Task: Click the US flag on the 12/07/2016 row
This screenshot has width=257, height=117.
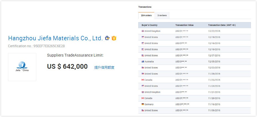Action: click(x=143, y=55)
